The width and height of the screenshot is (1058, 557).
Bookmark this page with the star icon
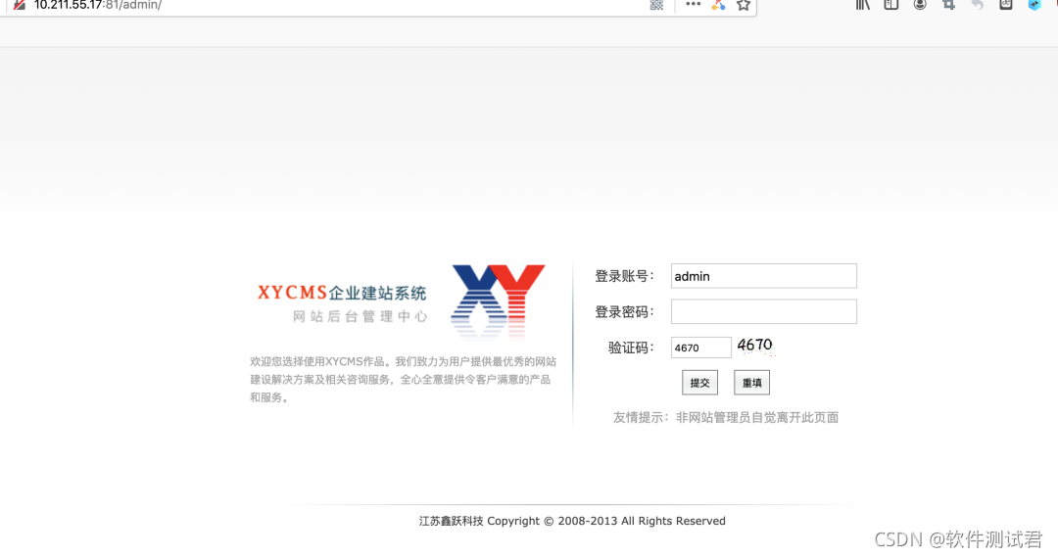pyautogui.click(x=744, y=5)
